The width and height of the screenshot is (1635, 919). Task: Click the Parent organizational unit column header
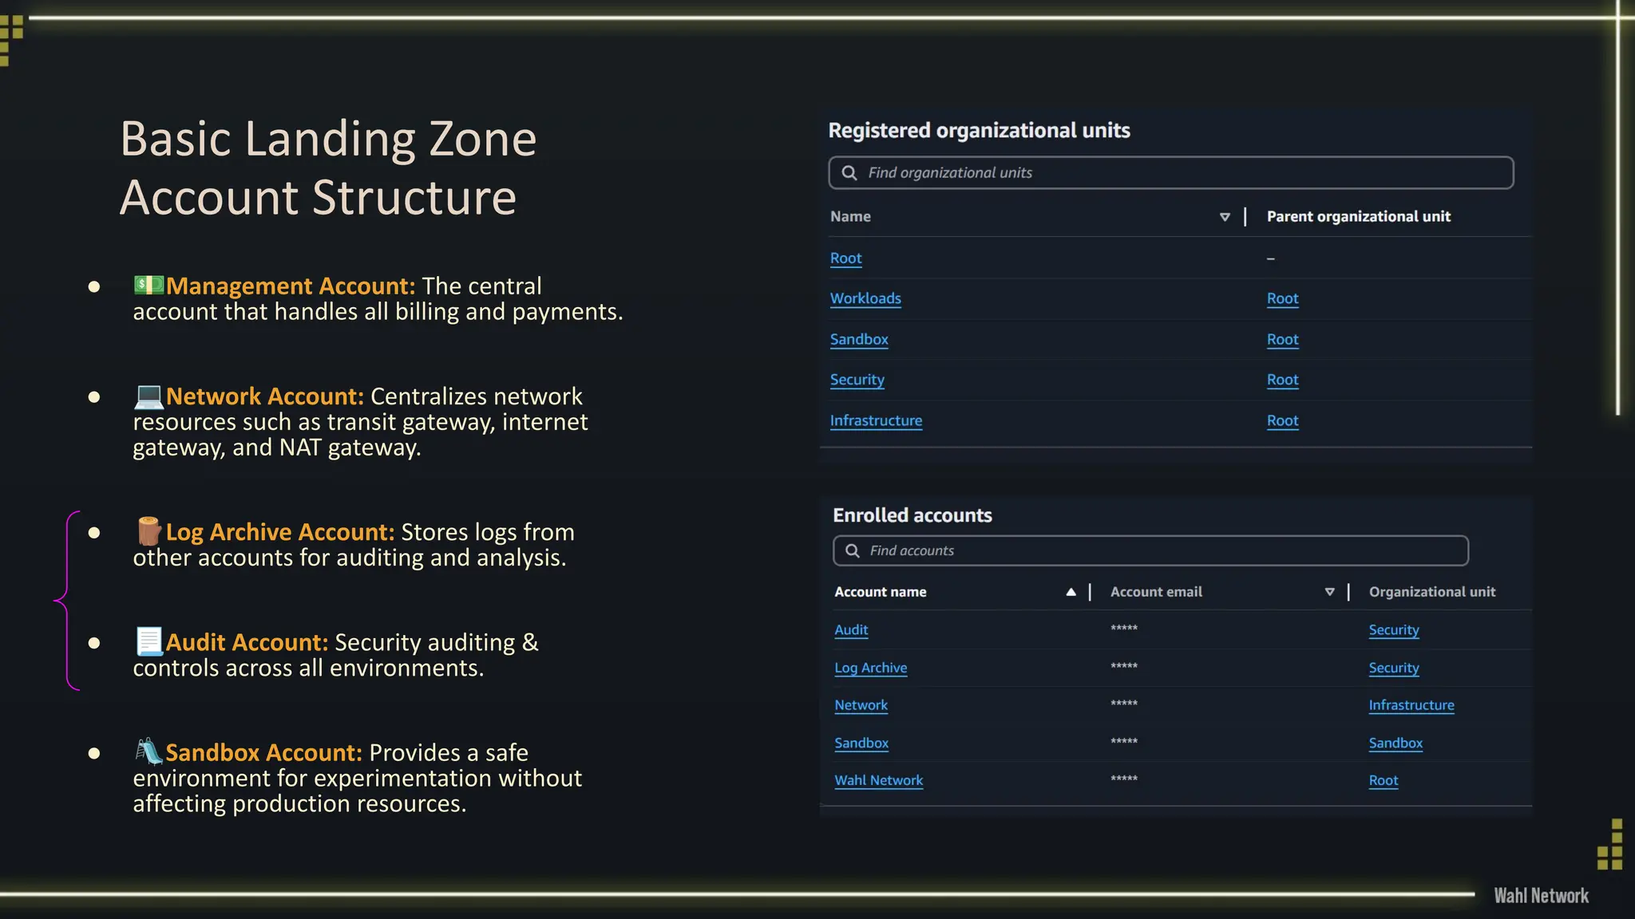[1358, 217]
